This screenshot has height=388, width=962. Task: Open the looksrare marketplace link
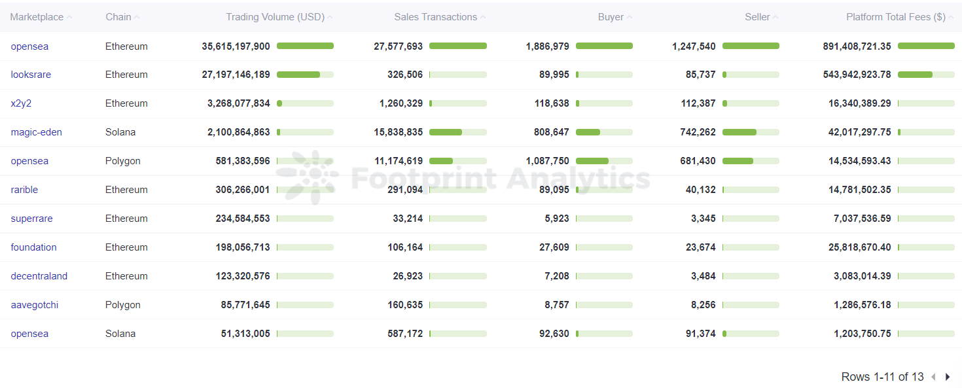tap(31, 75)
